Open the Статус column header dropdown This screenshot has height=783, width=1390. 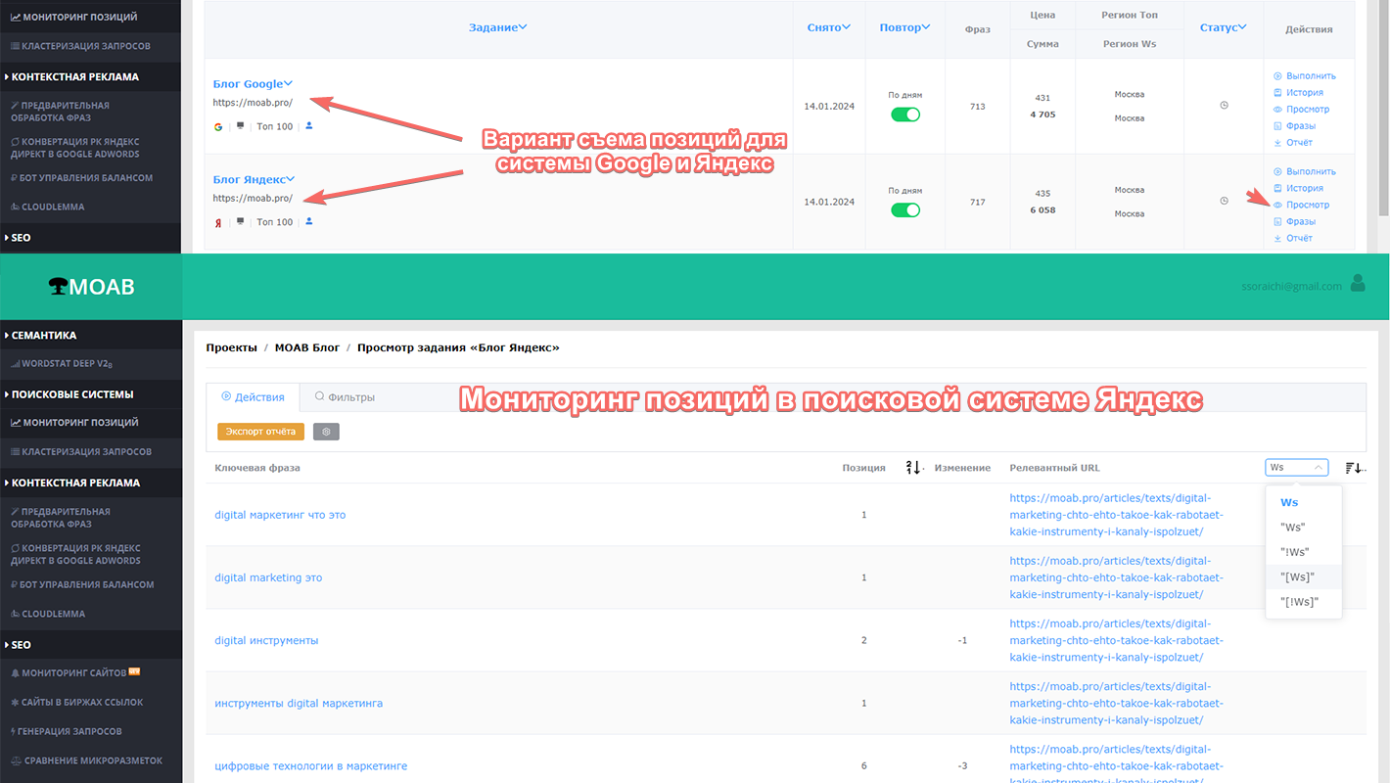[1224, 27]
